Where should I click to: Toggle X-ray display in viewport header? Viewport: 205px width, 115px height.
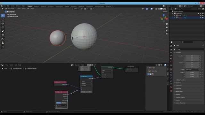[156, 9]
